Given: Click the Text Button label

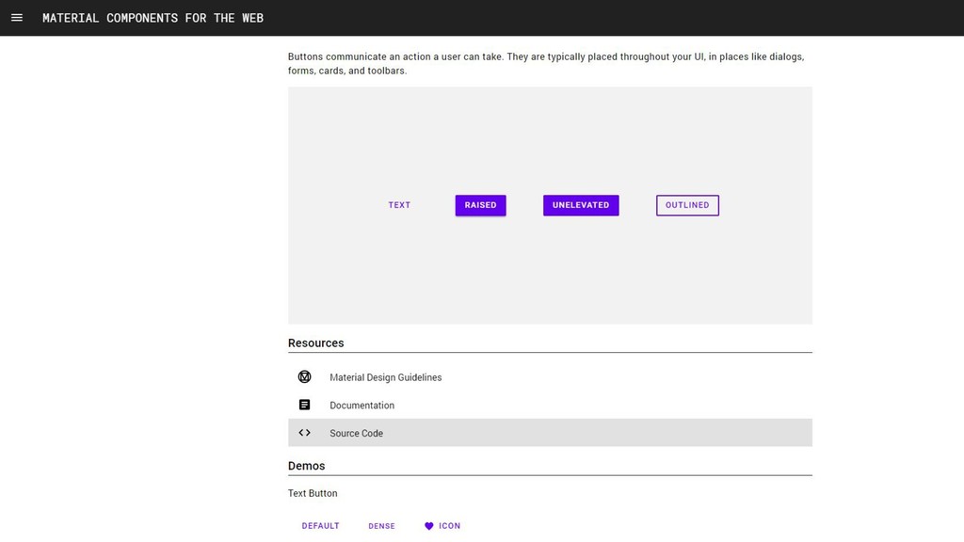Looking at the screenshot, I should pos(313,493).
